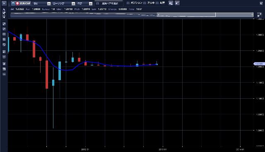Image resolution: width=265 pixels, height=152 pixels.
Task: Select the parallel channel drawing tool
Action: pyautogui.click(x=4, y=45)
